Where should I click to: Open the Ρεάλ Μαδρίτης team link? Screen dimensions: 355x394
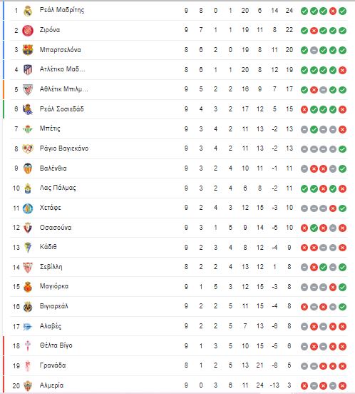tap(62, 10)
